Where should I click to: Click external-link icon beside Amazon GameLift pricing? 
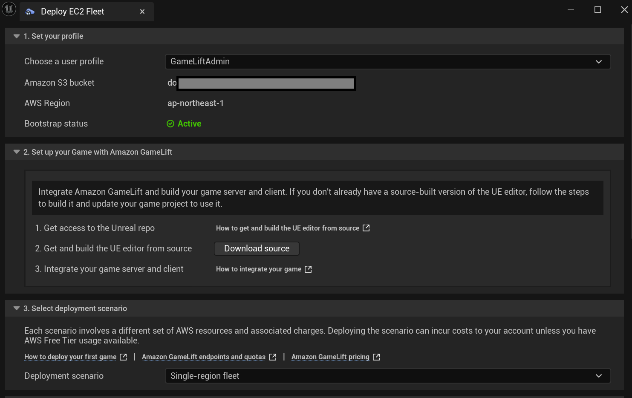pyautogui.click(x=376, y=357)
